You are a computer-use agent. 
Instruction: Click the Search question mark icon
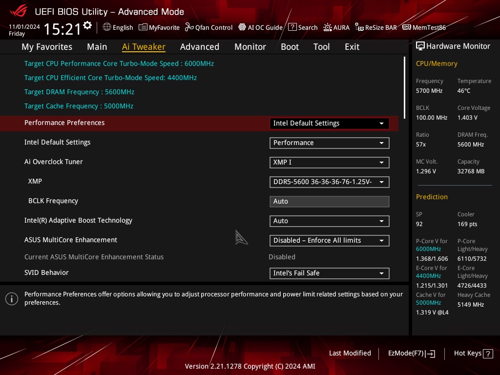pos(292,27)
